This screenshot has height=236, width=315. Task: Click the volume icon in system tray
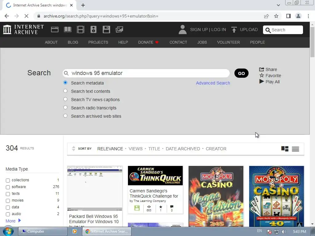(x=284, y=232)
